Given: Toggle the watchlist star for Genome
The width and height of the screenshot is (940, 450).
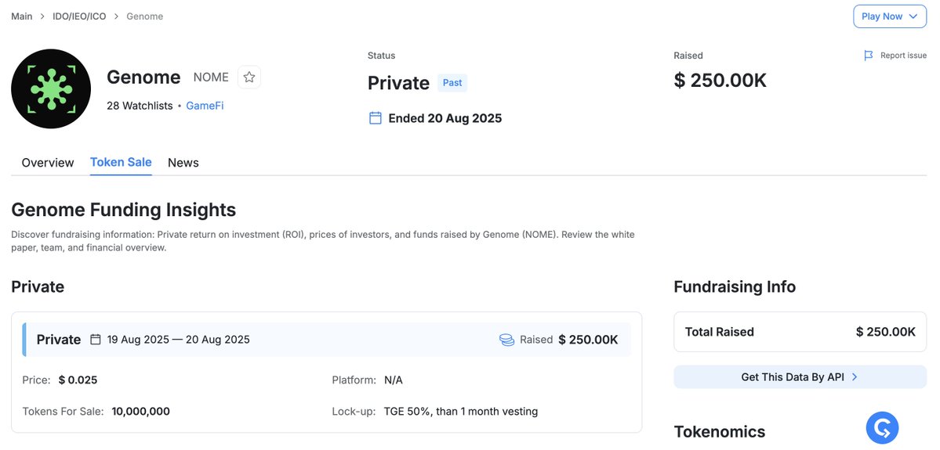Looking at the screenshot, I should pyautogui.click(x=249, y=77).
